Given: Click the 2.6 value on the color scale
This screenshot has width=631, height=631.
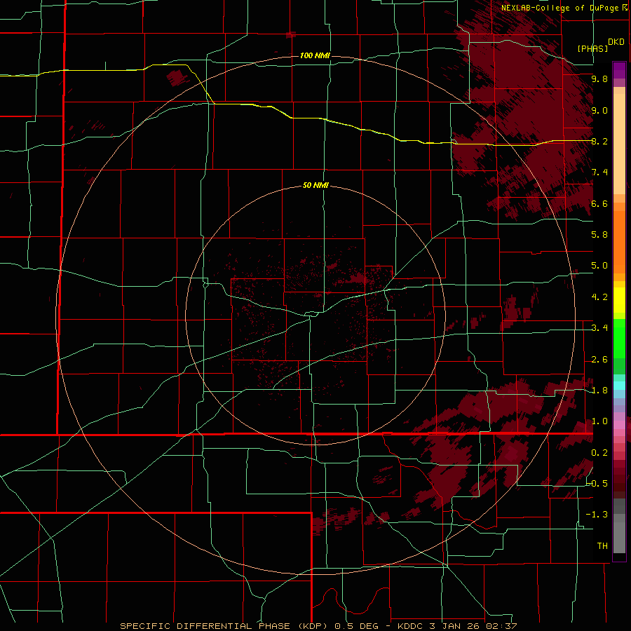Looking at the screenshot, I should pos(599,360).
